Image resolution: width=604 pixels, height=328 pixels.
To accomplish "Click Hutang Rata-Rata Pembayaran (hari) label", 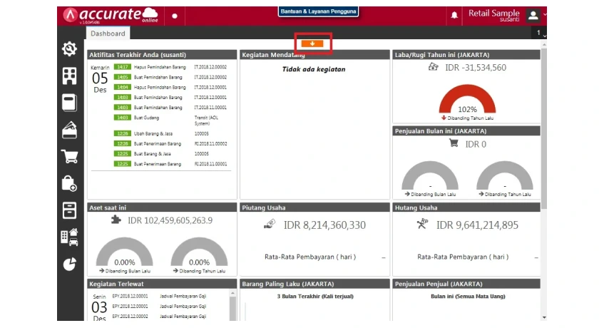I will [x=463, y=257].
